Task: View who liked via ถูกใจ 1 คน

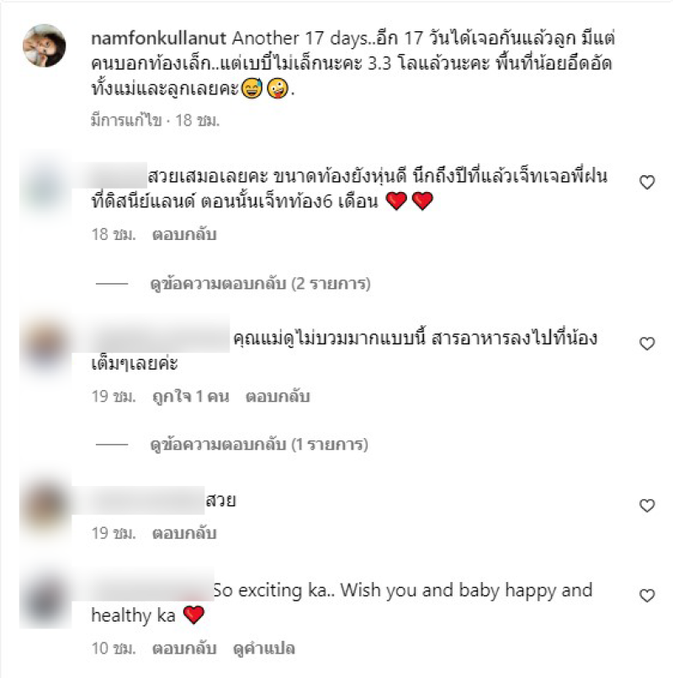Action: click(x=190, y=396)
